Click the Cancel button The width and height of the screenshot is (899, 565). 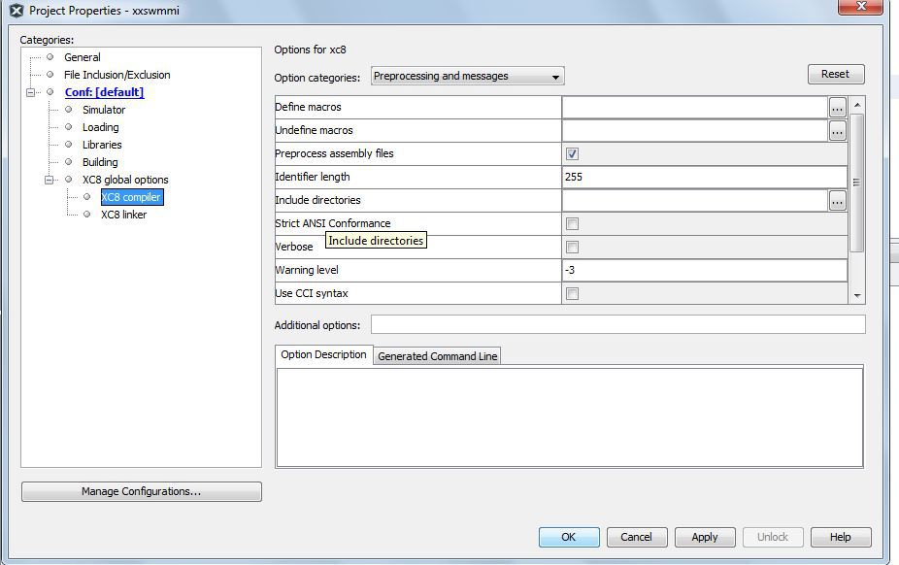[x=637, y=537]
